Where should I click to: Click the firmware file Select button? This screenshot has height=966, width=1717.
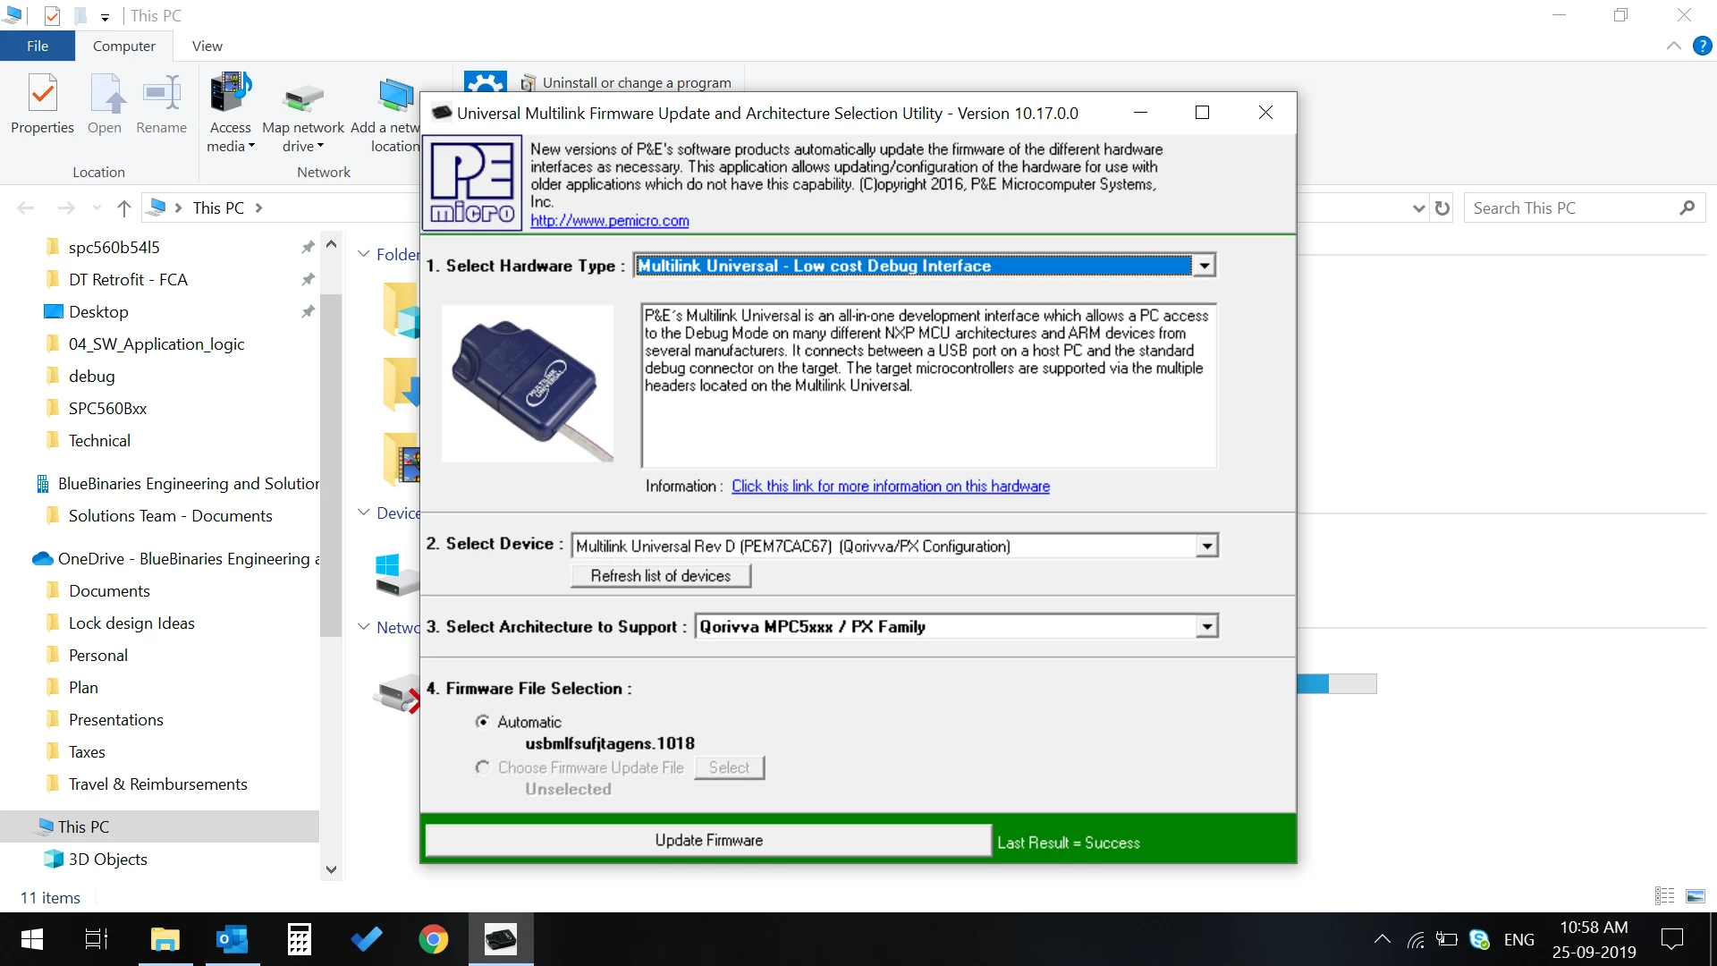point(730,767)
